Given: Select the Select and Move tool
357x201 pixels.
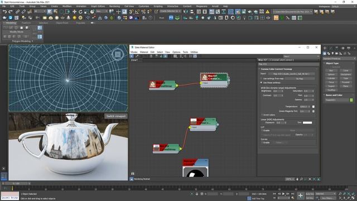Looking at the screenshot, I should point(74,11).
